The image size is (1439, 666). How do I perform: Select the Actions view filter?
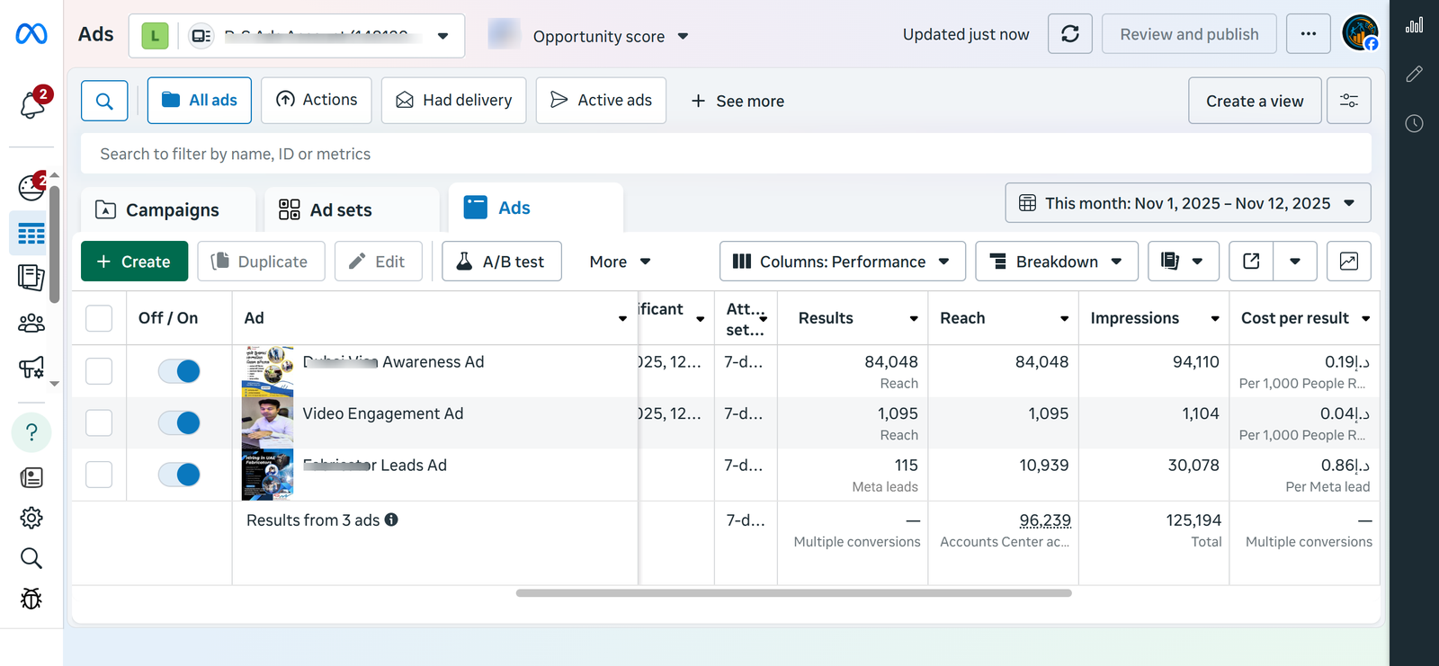coord(317,100)
